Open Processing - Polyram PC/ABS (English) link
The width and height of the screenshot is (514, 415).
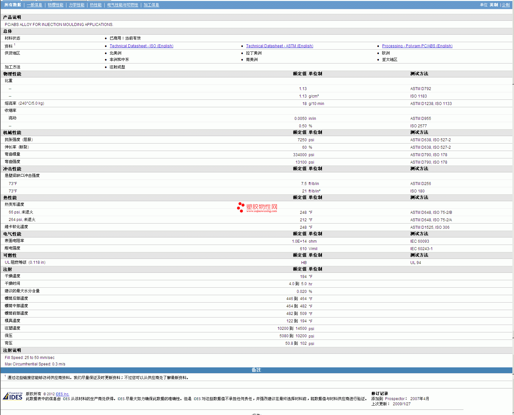click(417, 46)
